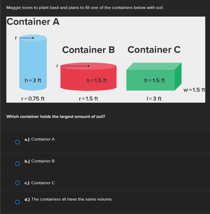210x214 pixels.
Task: Click the sentence about Maggie planting basil
Action: coord(85,8)
